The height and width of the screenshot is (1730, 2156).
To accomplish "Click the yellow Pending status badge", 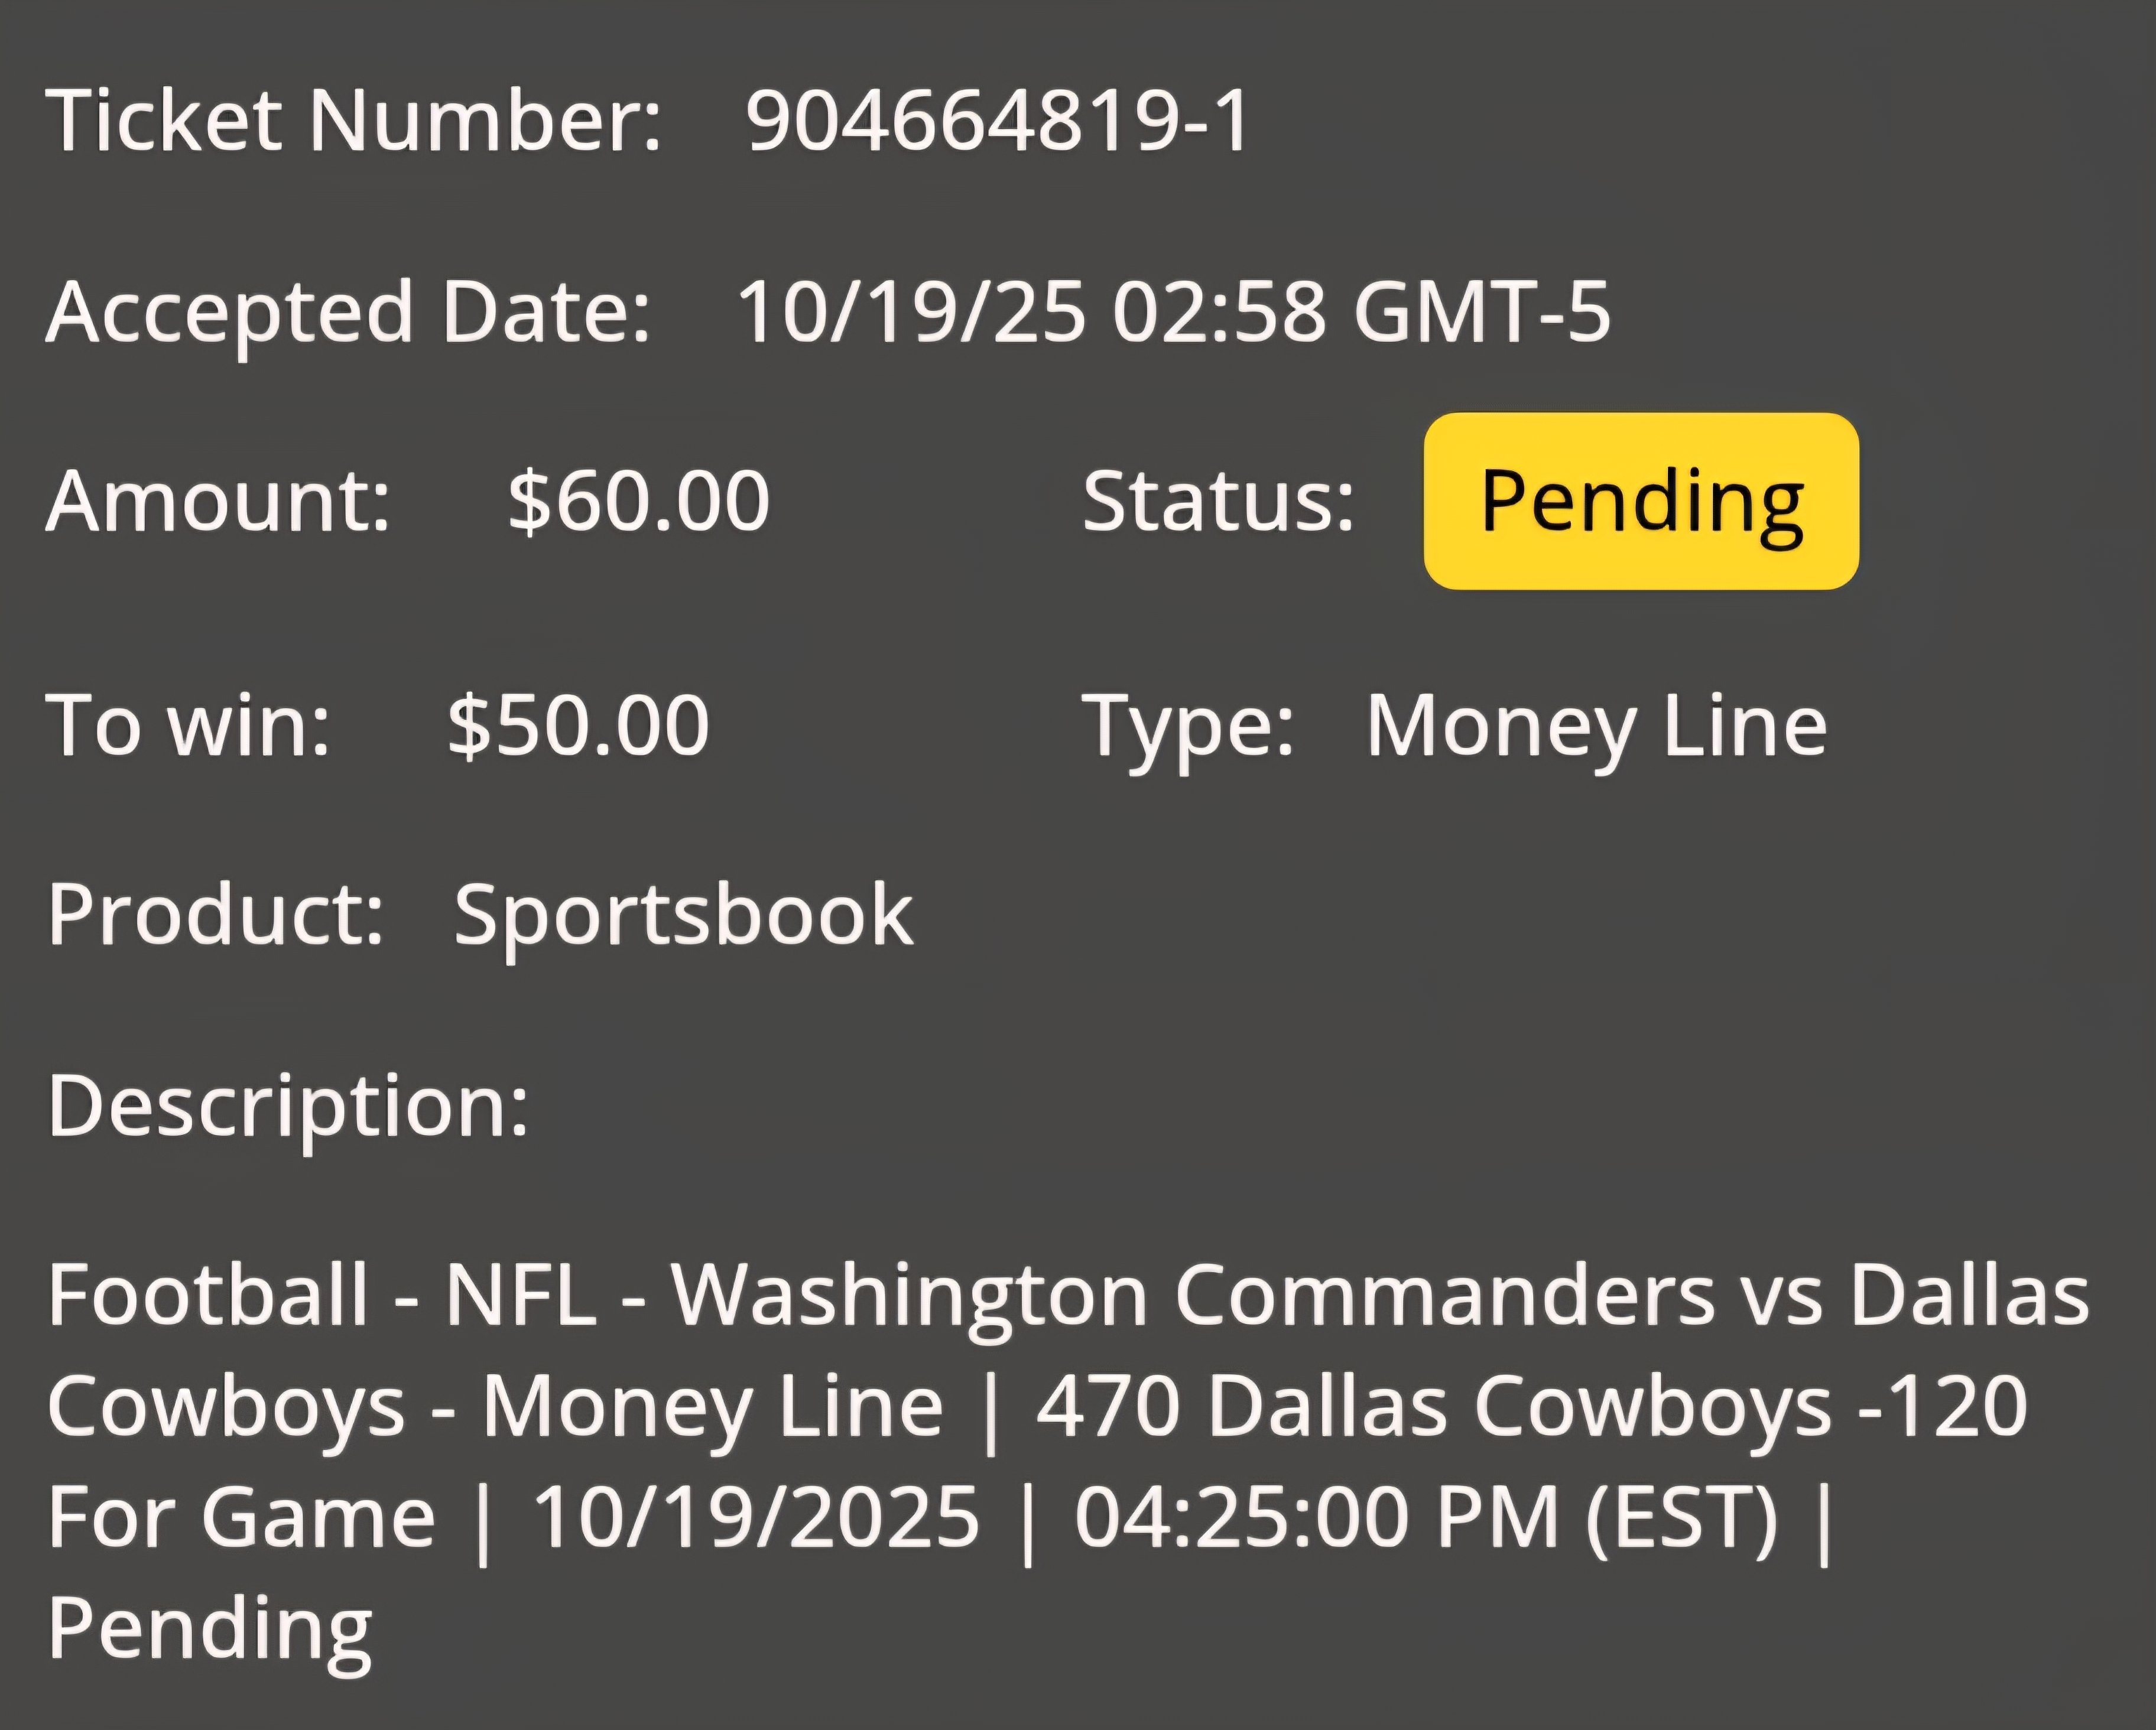I will [1641, 501].
